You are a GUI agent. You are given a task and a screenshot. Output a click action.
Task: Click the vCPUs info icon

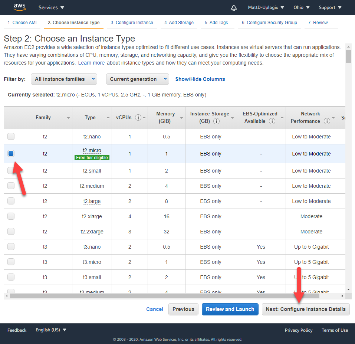138,117
